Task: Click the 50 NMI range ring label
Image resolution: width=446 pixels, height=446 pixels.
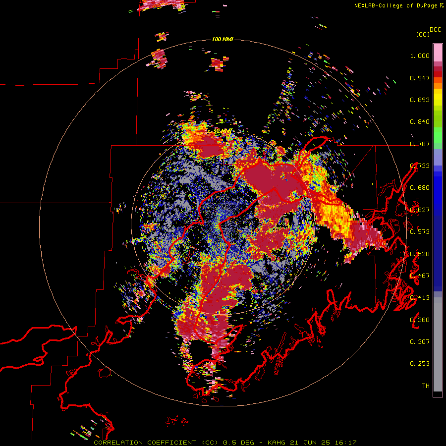Action: coord(223,131)
